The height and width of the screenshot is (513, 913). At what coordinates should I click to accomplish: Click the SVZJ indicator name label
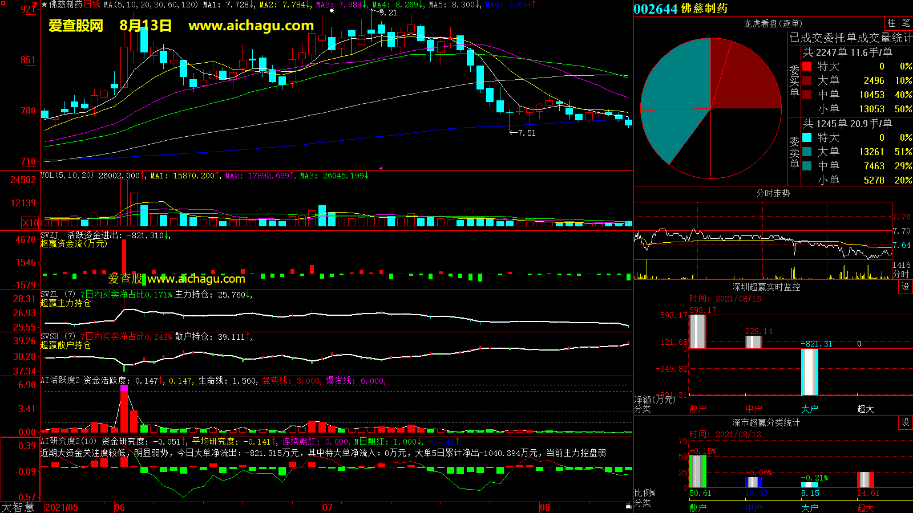click(x=50, y=235)
